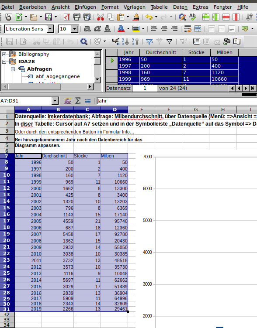Open the font size dropdown

(75, 29)
